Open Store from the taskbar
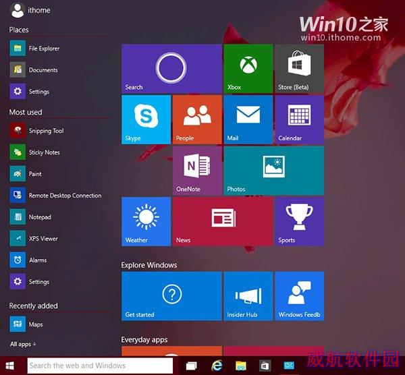Screen dimensions: 405x375 tap(265, 366)
